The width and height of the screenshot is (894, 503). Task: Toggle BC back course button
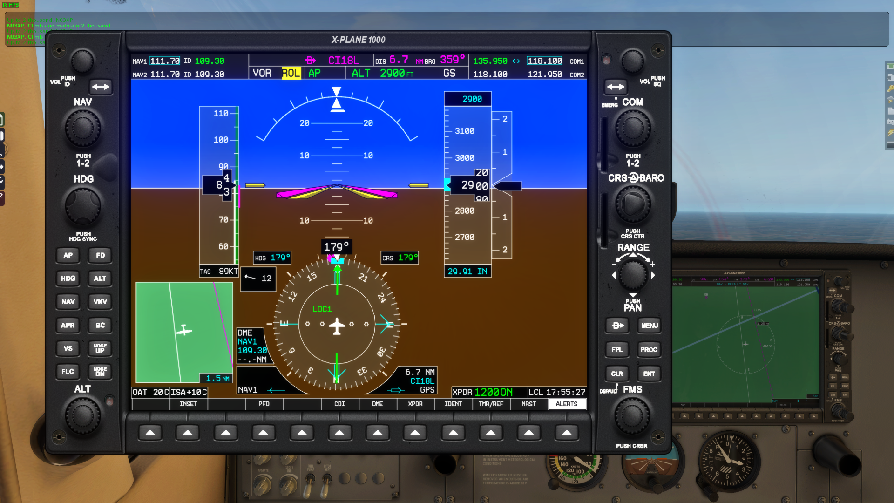click(x=100, y=325)
